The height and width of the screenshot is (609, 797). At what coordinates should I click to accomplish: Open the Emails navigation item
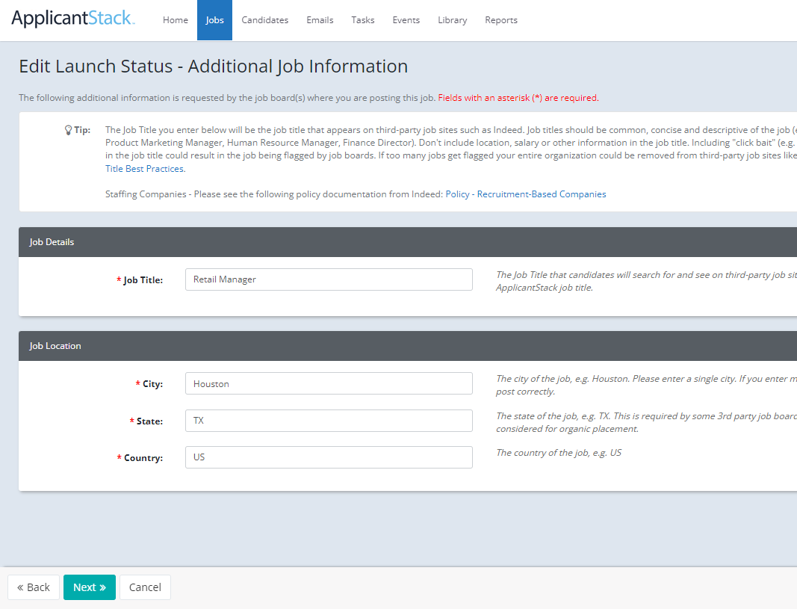pos(320,20)
